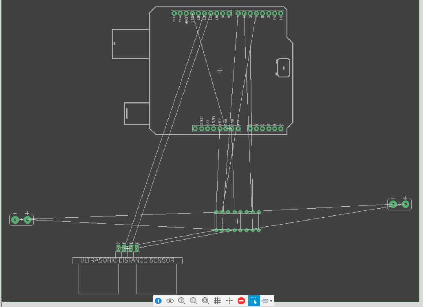
Task: Select the ULTRASONIC DISTANCE SENSOR label
Action: pyautogui.click(x=127, y=260)
